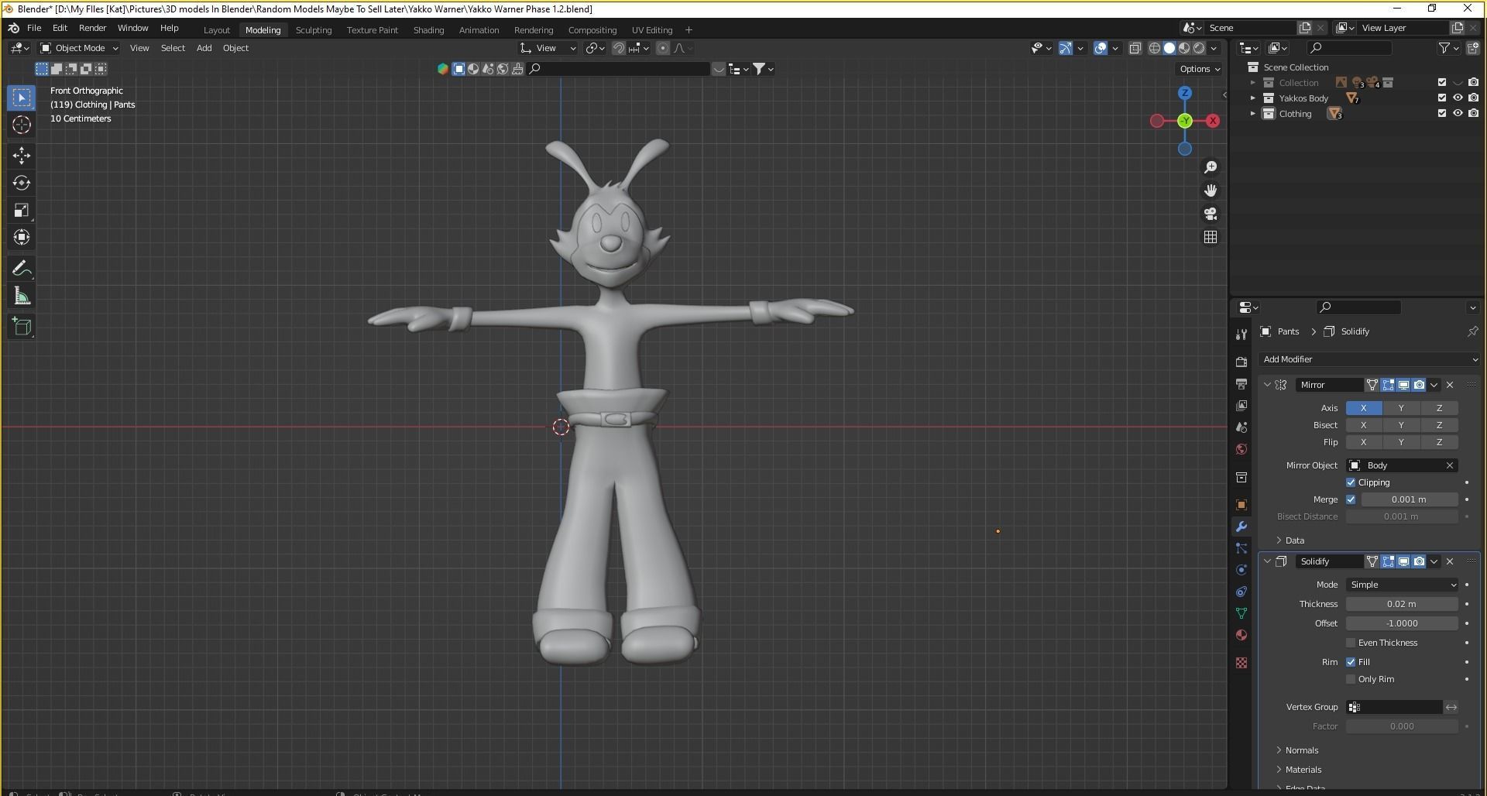1487x796 pixels.
Task: Click the zoom magnifier in viewport
Action: click(x=1211, y=167)
